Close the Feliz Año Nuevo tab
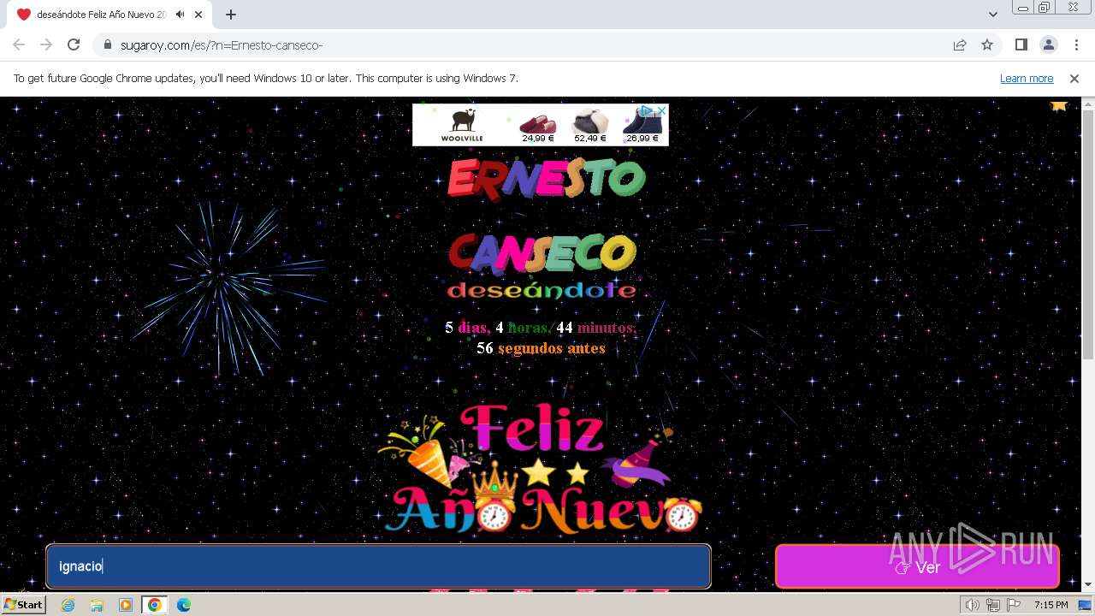 point(198,15)
